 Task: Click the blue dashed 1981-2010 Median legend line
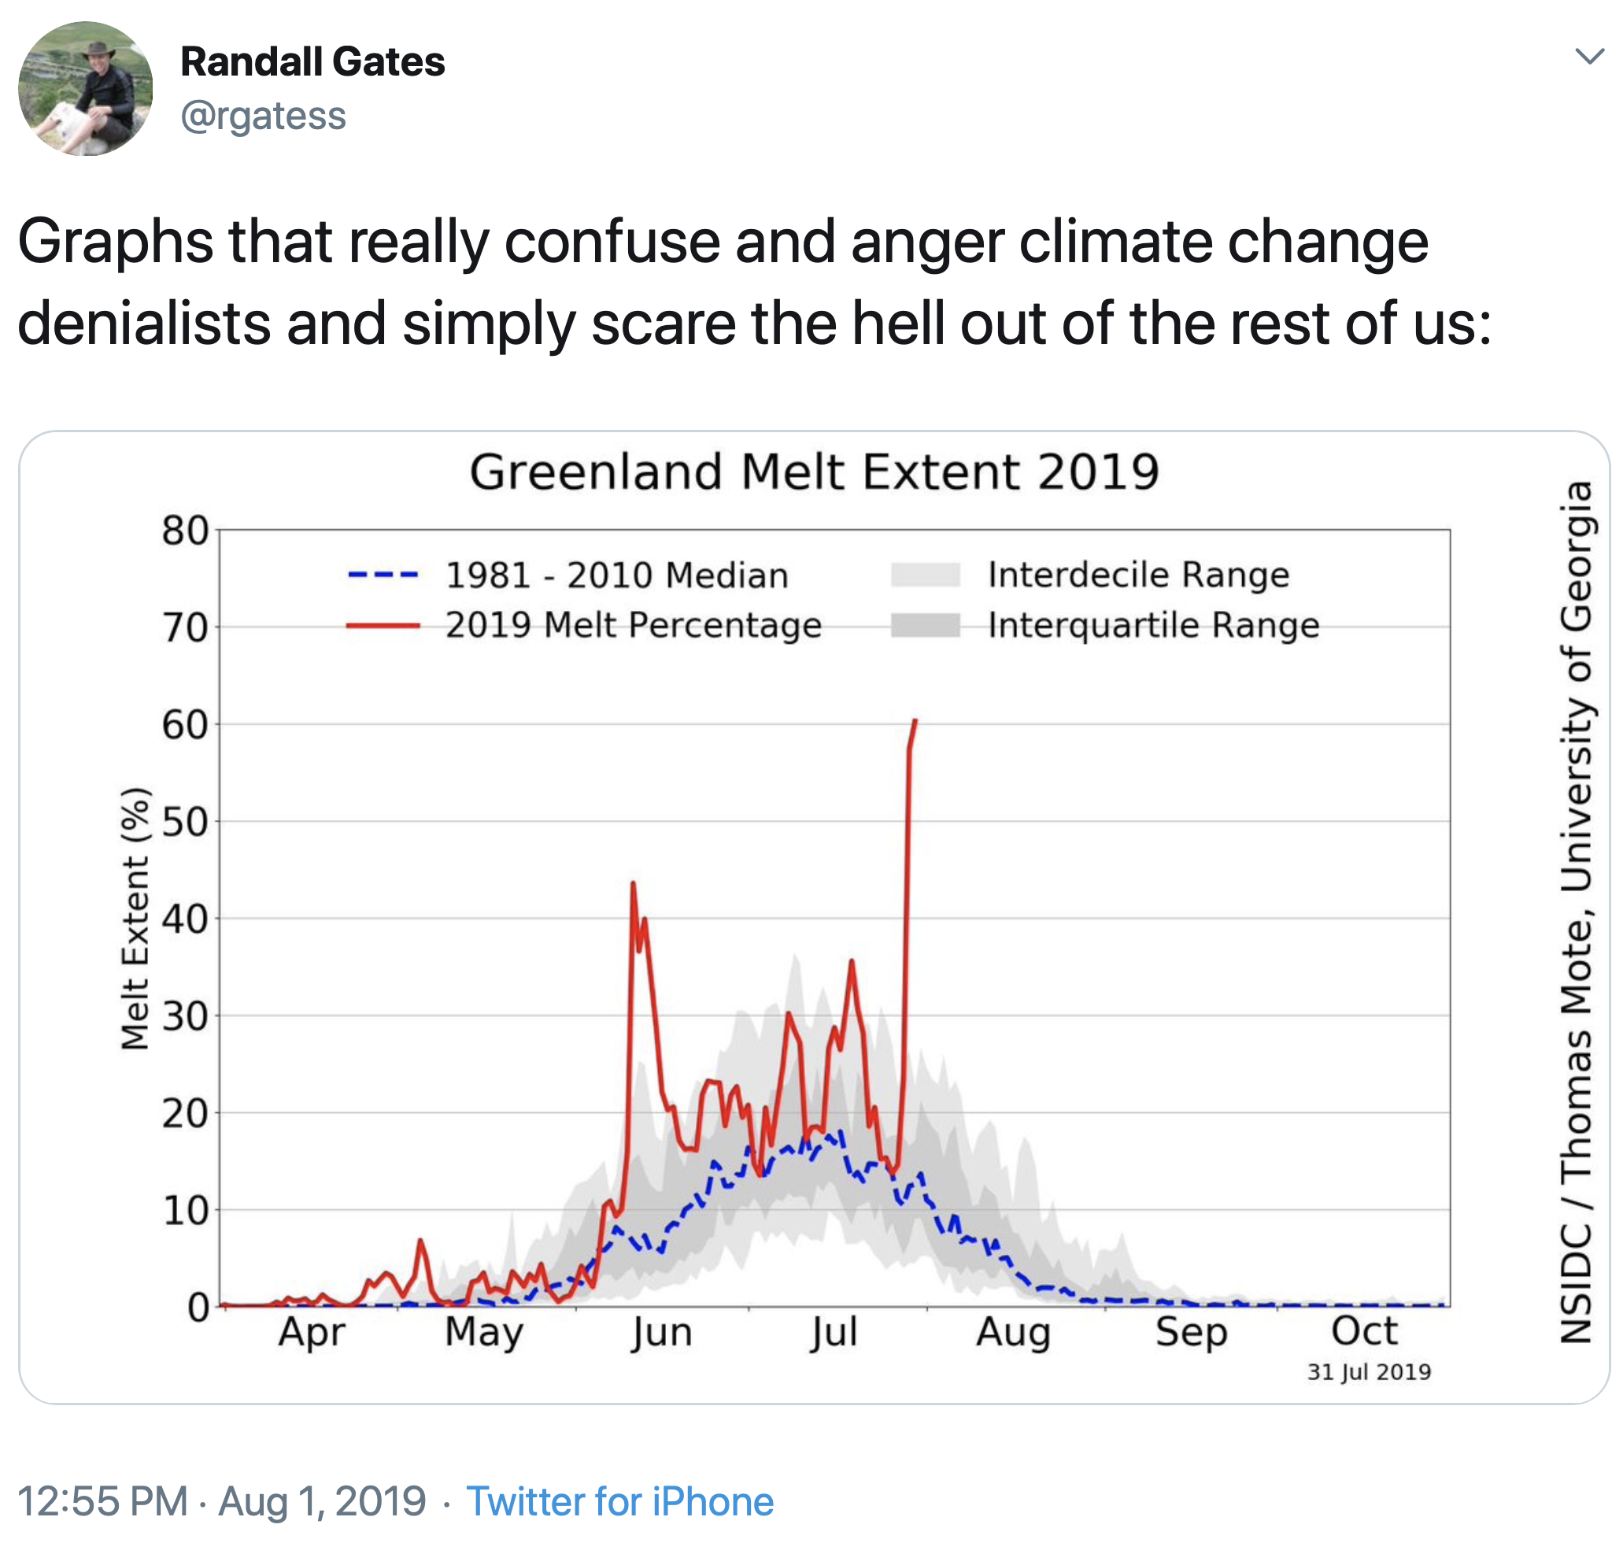pyautogui.click(x=383, y=574)
